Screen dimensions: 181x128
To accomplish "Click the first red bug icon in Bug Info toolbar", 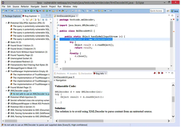I will [x=155, y=73].
